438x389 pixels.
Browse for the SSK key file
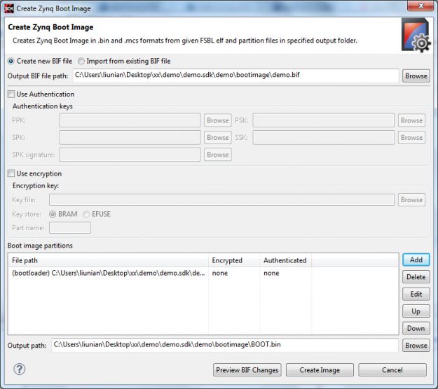point(411,137)
